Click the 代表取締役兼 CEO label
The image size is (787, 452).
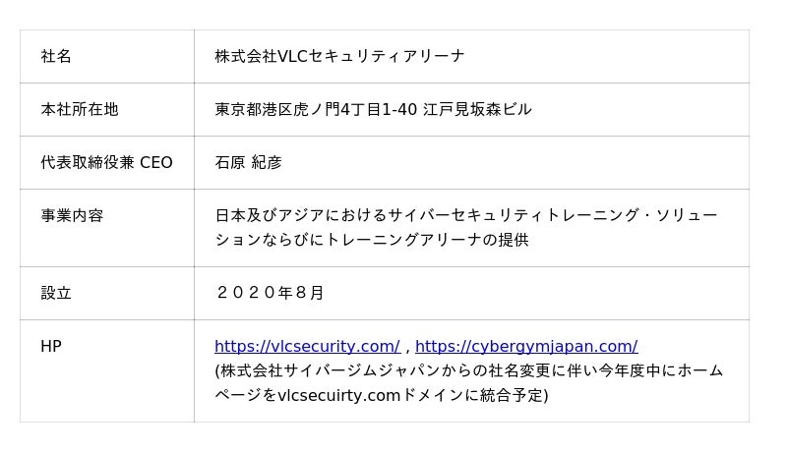(106, 162)
